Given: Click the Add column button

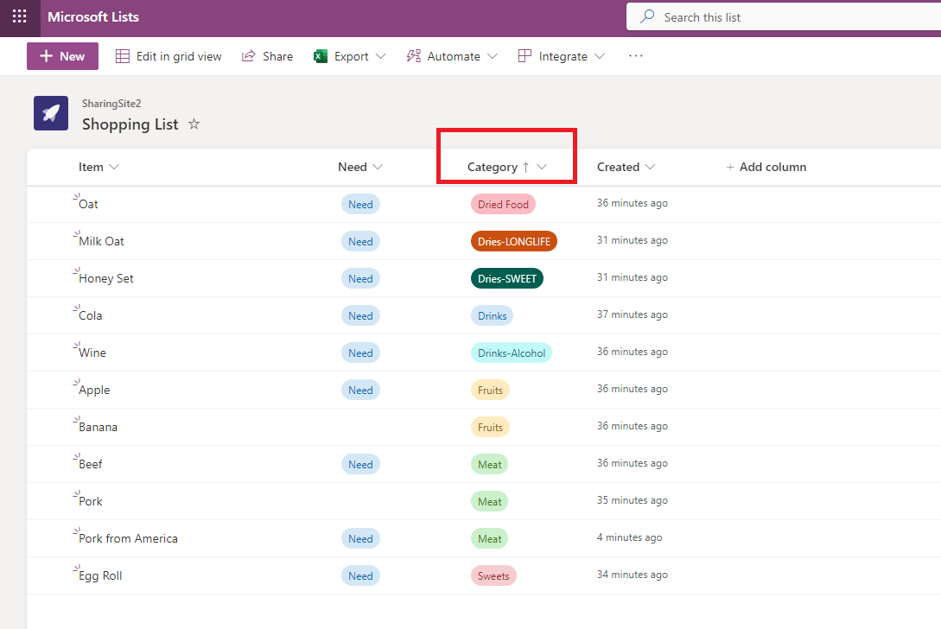Looking at the screenshot, I should [x=766, y=167].
